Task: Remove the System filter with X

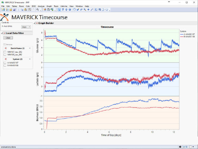Action: coord(30,59)
